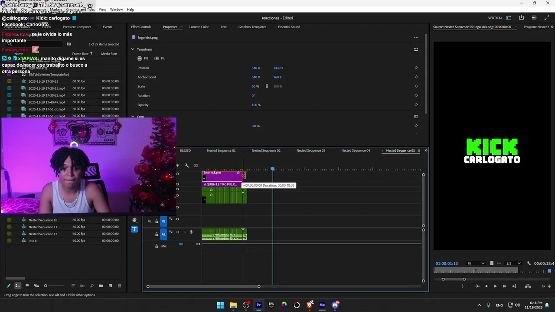Switch to Lumetri Color tab
The image size is (555, 312).
click(199, 27)
